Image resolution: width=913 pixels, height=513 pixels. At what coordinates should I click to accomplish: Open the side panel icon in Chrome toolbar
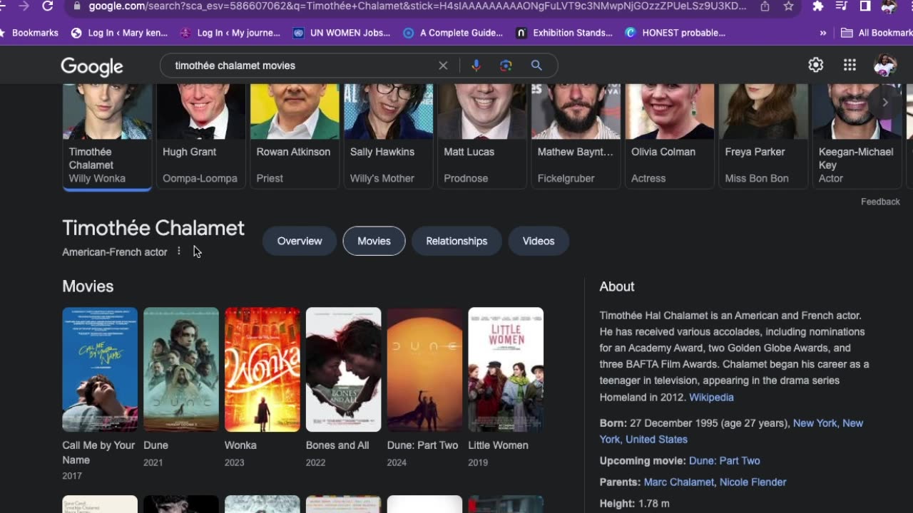click(x=864, y=6)
